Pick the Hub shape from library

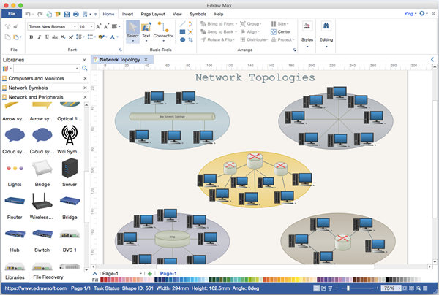coord(15,234)
